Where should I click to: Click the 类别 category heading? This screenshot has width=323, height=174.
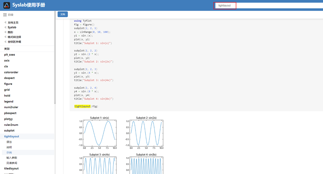coord(7,49)
